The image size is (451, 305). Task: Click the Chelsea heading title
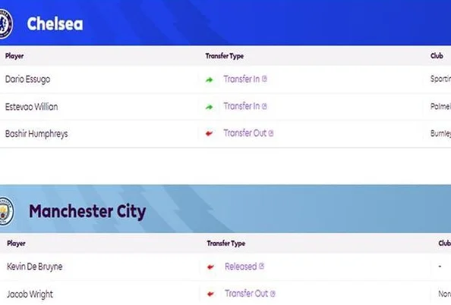(x=55, y=23)
